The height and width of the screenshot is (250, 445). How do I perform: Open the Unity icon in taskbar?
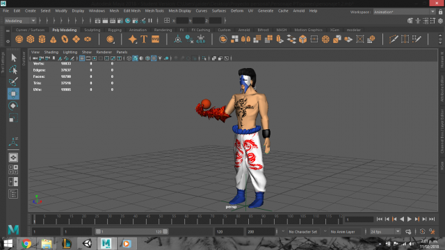87,244
